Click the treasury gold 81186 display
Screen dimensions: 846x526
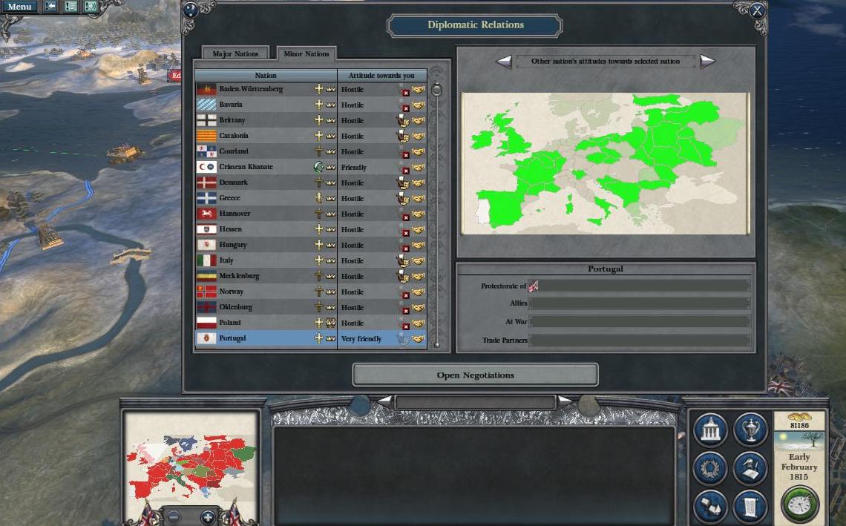coord(799,421)
